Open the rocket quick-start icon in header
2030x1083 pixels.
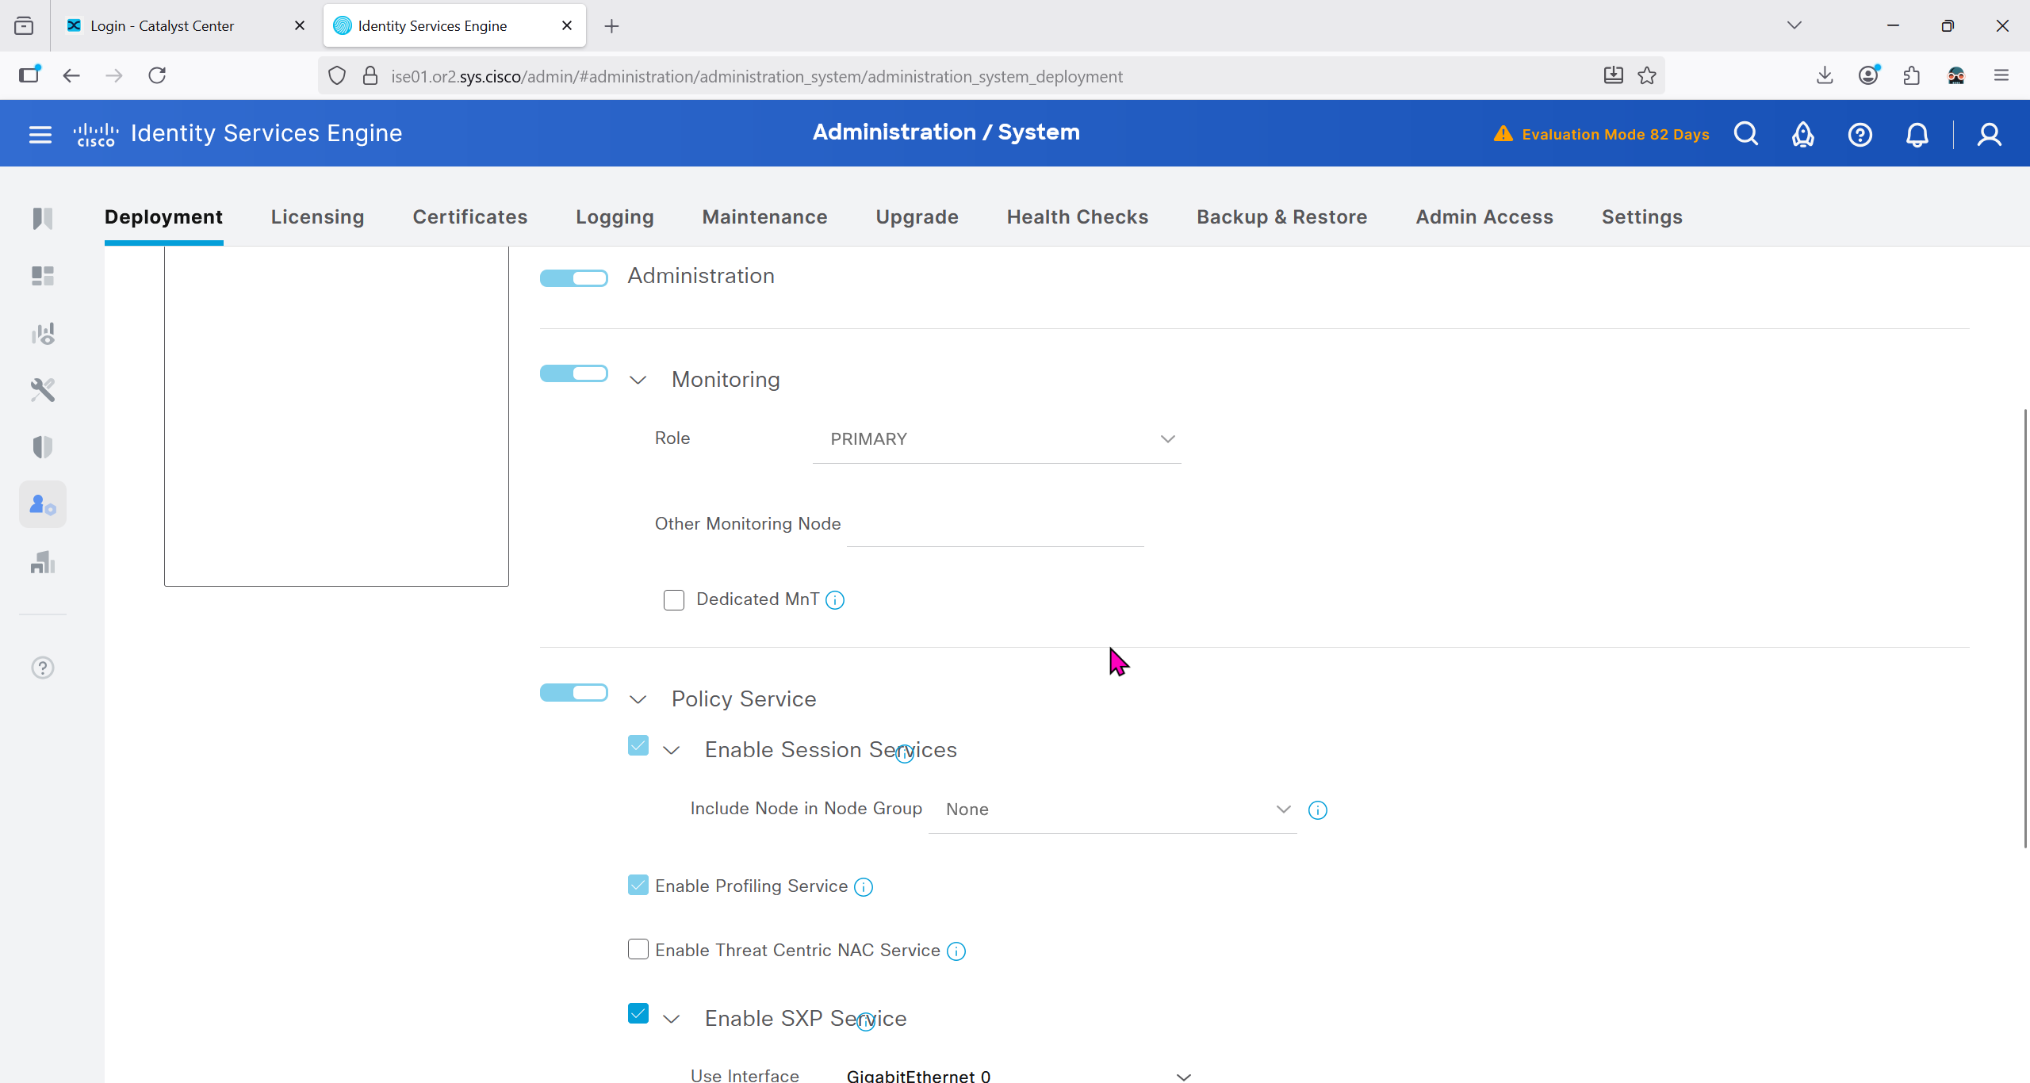tap(1802, 134)
